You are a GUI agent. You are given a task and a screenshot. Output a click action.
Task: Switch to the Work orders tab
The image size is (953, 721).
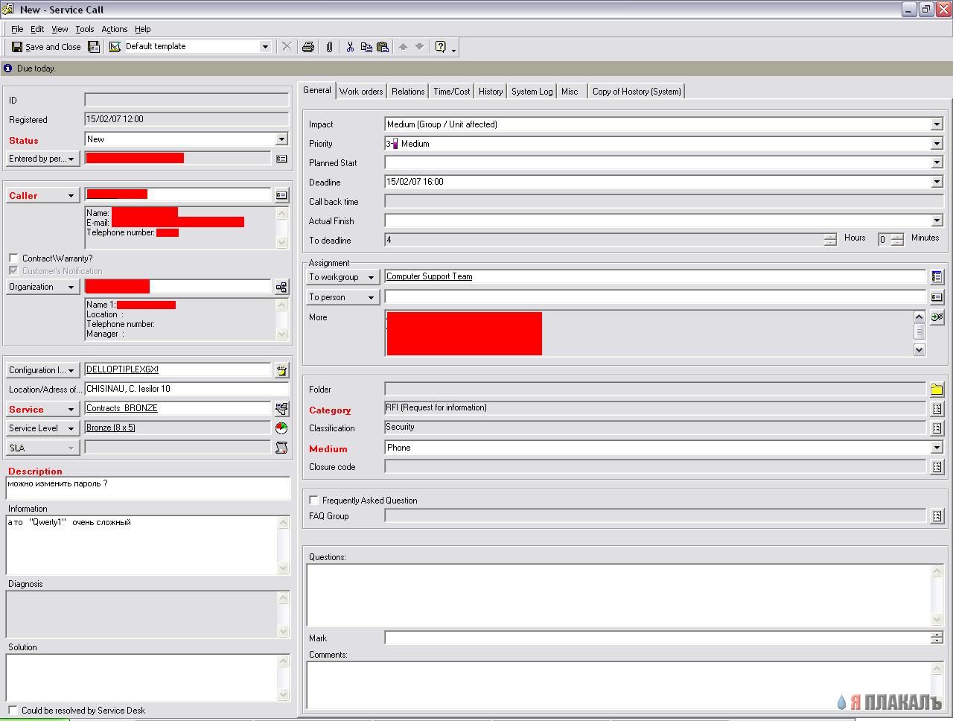pos(361,92)
